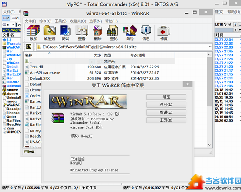
Task: Open the Help (帮助) menu in WinRAR
Action: click(x=111, y=21)
